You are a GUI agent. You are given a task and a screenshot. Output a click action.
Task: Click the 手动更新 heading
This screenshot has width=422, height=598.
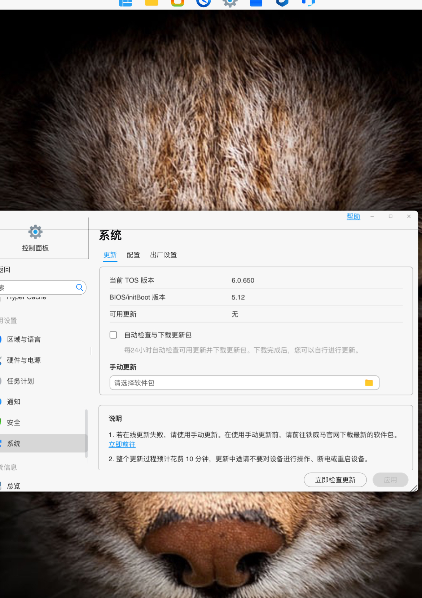[123, 367]
